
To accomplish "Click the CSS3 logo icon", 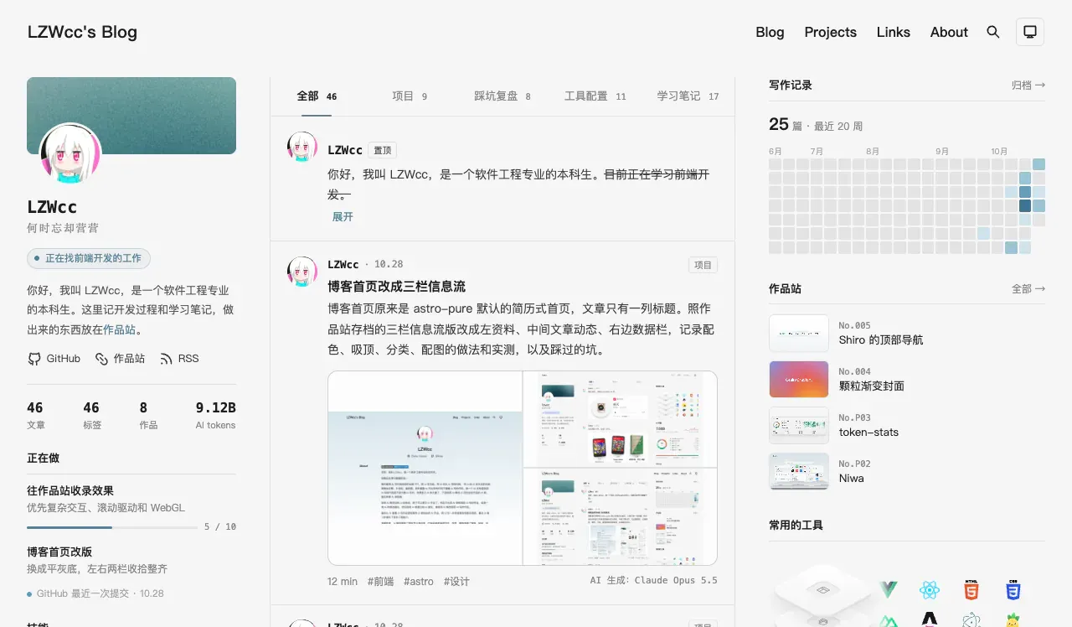I will coord(1013,590).
